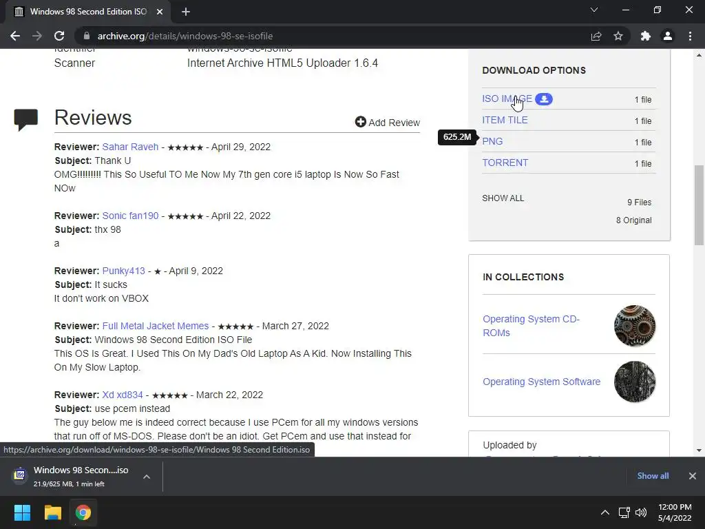Image resolution: width=705 pixels, height=529 pixels.
Task: Open Operating System CD-ROMs collection
Action: click(x=531, y=326)
